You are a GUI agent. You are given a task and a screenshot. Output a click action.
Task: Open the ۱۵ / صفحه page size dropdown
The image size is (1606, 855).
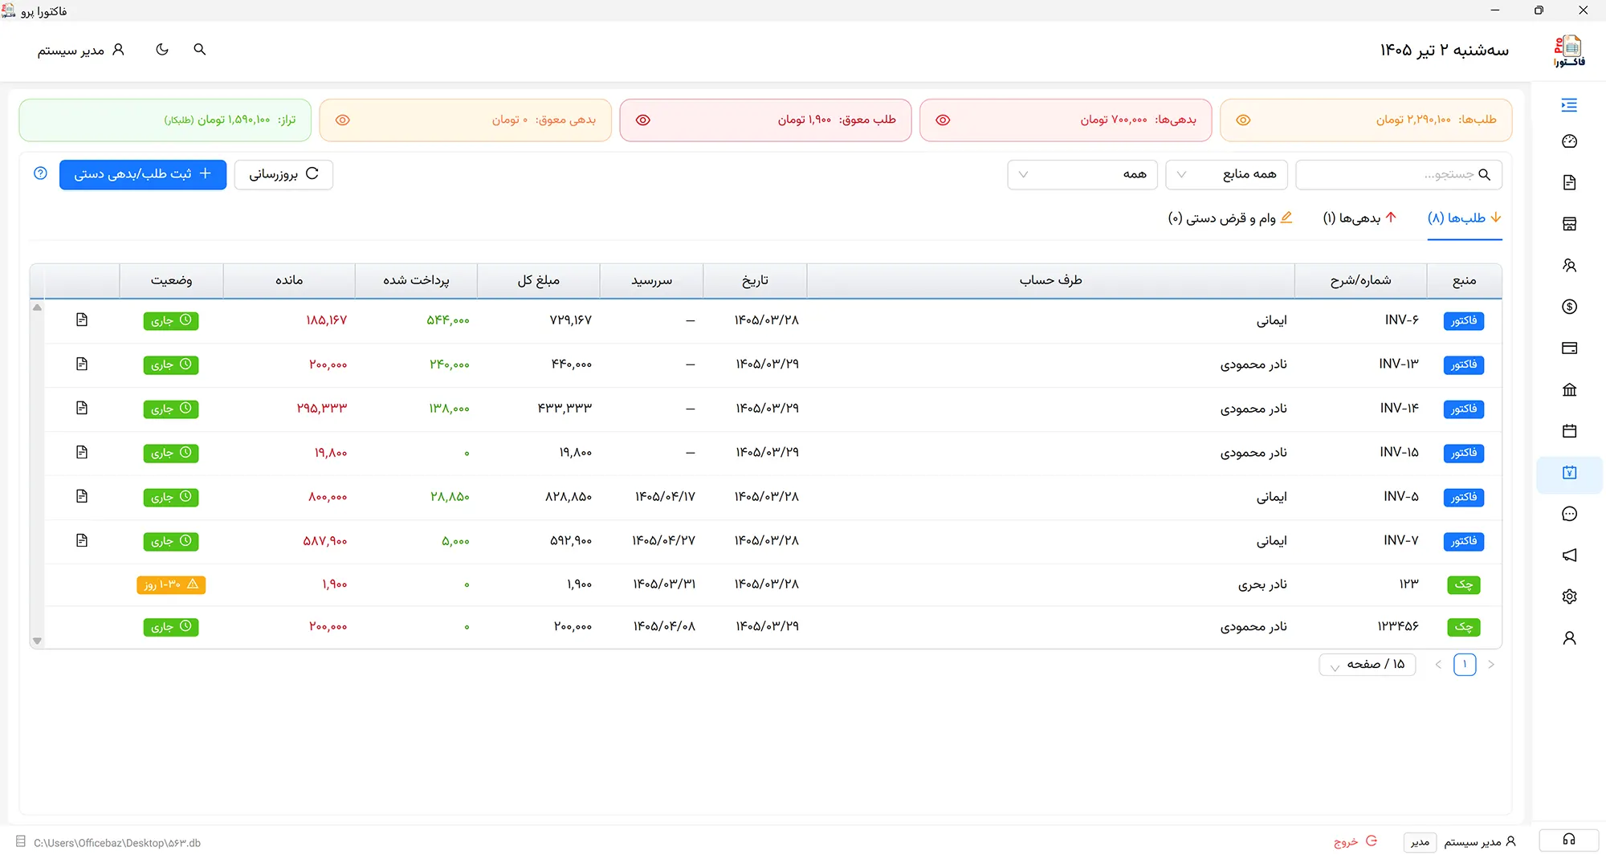click(x=1367, y=665)
